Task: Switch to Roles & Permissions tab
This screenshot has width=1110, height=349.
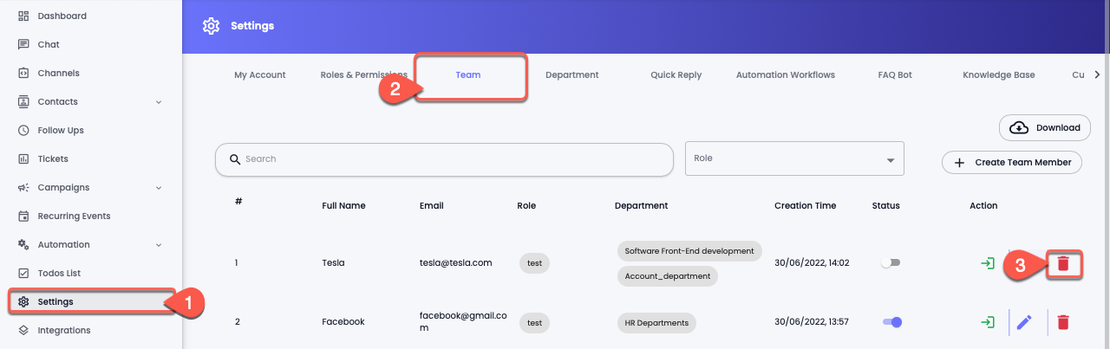Action: click(x=363, y=74)
